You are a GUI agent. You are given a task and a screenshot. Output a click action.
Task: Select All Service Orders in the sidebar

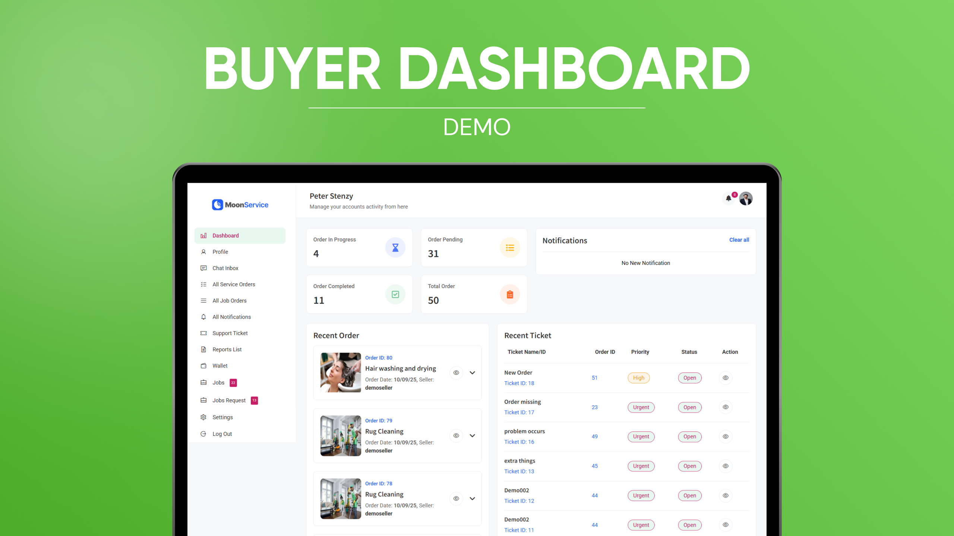pyautogui.click(x=233, y=284)
